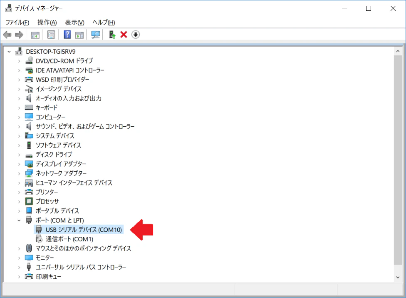Click the プロセッサ chip icon
The width and height of the screenshot is (406, 298).
(x=29, y=201)
